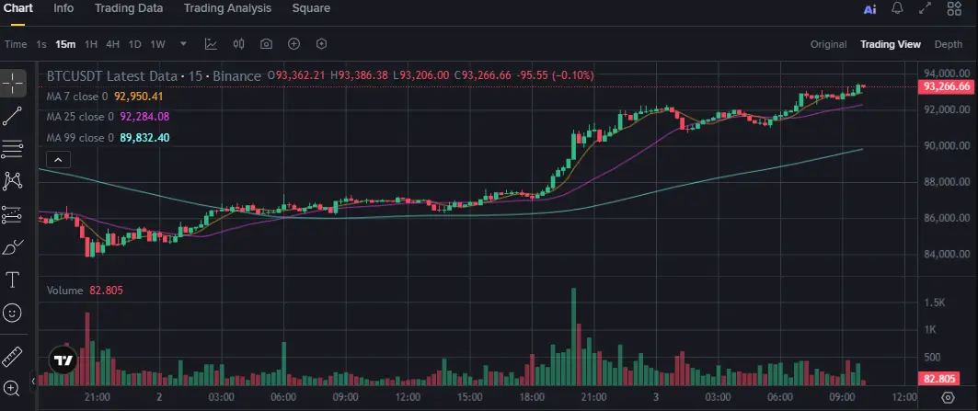Collapse the drawing toolbar arrow

pos(33,381)
